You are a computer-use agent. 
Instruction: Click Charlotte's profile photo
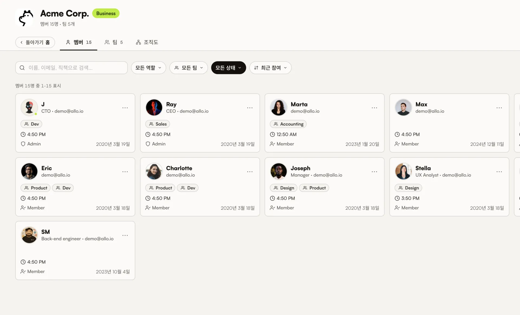click(x=154, y=171)
